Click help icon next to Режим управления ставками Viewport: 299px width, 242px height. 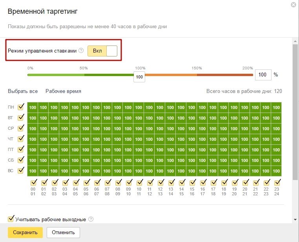click(81, 51)
